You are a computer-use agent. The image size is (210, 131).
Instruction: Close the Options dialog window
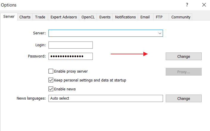pos(204,5)
